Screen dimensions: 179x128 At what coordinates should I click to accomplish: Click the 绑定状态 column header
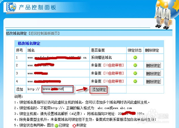point(135,50)
